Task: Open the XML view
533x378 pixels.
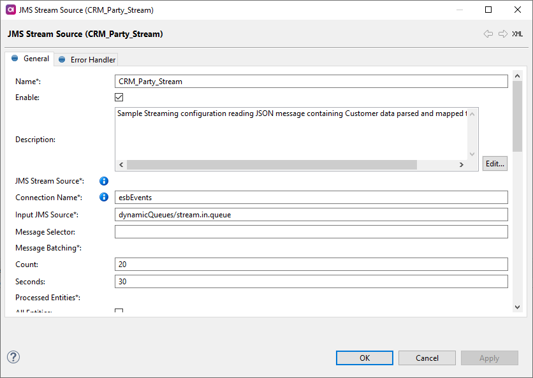Action: [x=518, y=34]
